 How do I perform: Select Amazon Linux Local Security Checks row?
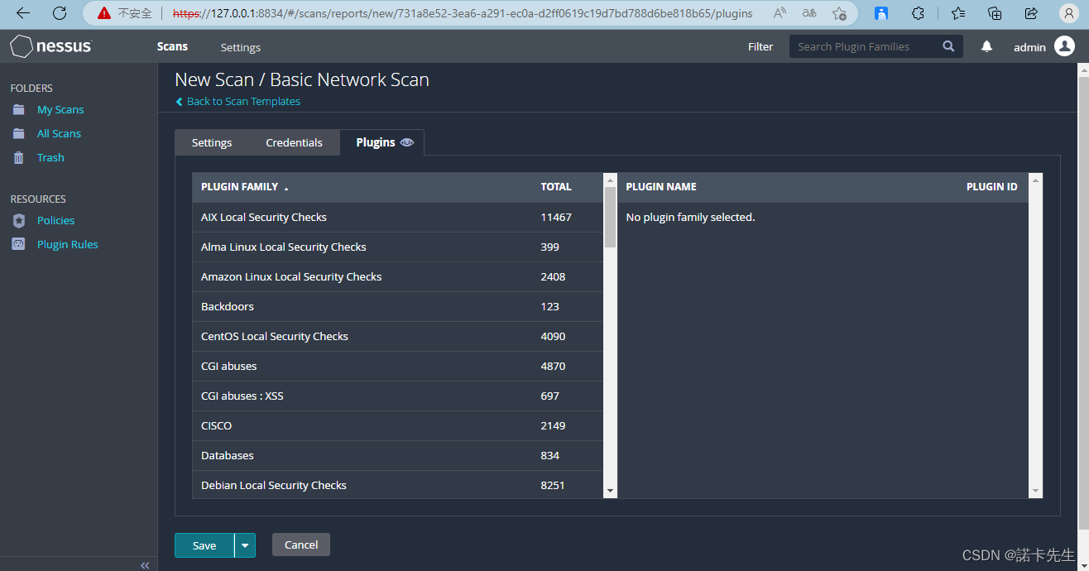point(397,277)
